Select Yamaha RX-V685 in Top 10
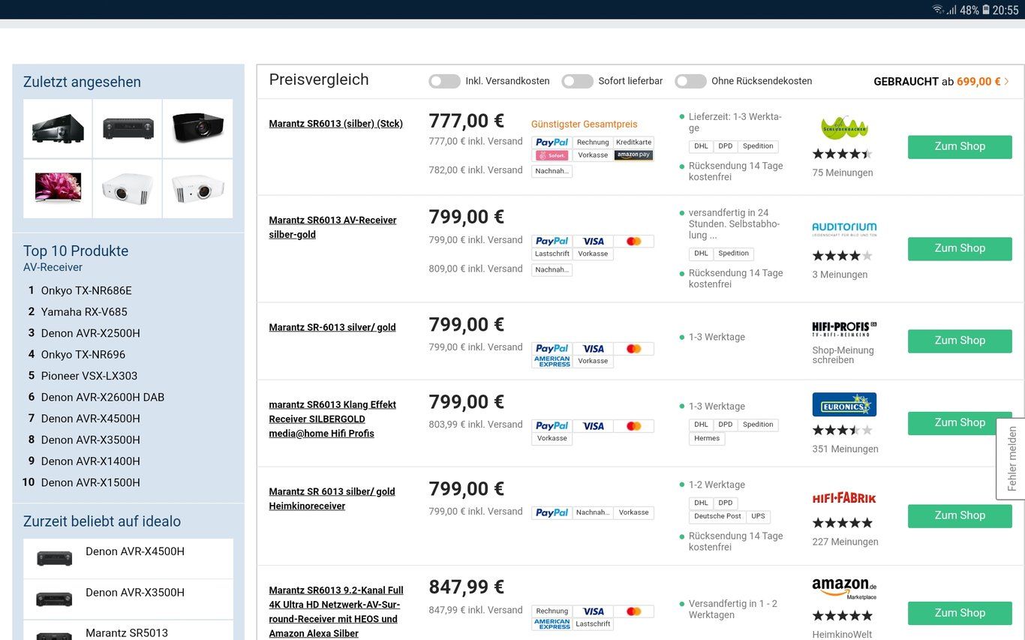The image size is (1025, 640). 84,312
